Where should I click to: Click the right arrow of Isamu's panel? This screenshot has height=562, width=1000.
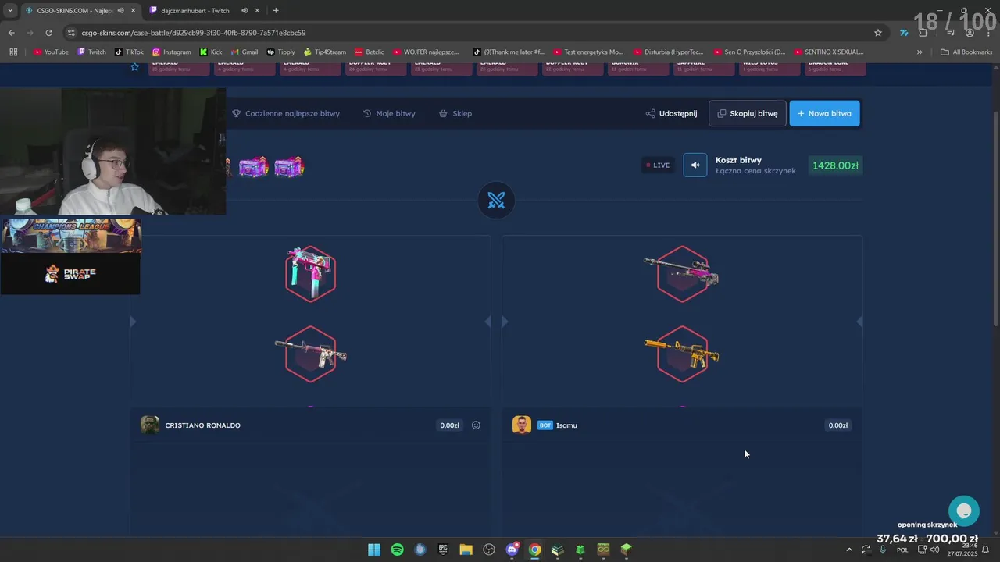[859, 322]
